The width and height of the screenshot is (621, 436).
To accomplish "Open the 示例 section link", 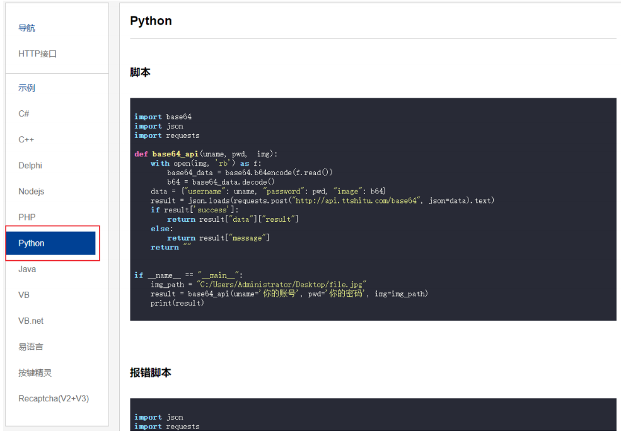I will click(26, 88).
